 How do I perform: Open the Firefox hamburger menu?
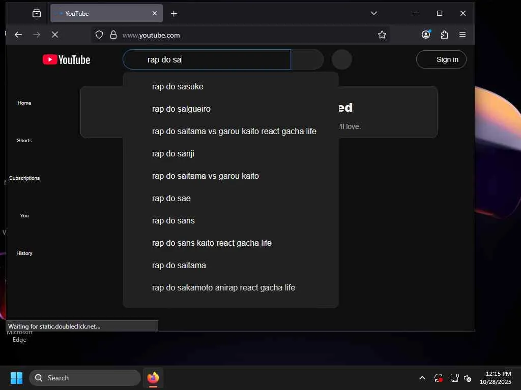(x=462, y=35)
